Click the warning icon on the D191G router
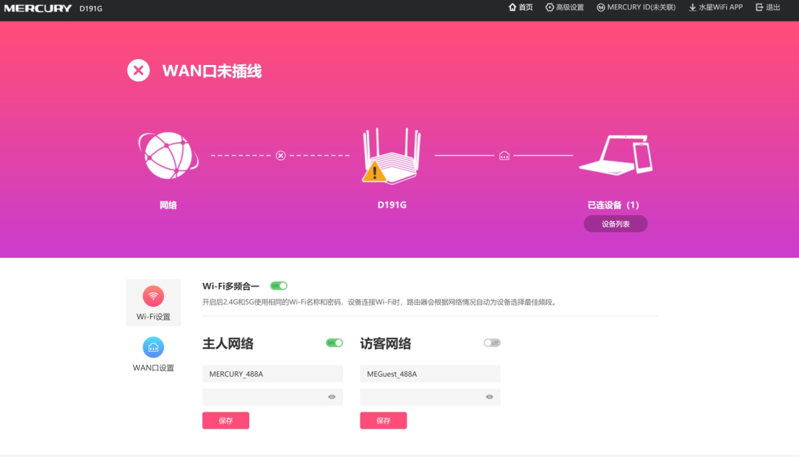Screen dimensions: 799x457 [376, 172]
